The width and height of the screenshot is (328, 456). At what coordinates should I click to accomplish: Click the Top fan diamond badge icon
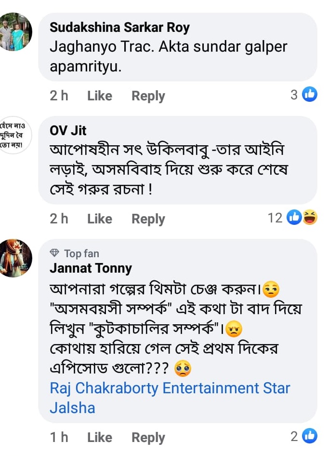point(54,253)
